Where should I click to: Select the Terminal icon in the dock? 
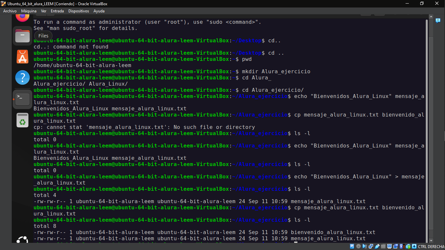[22, 99]
